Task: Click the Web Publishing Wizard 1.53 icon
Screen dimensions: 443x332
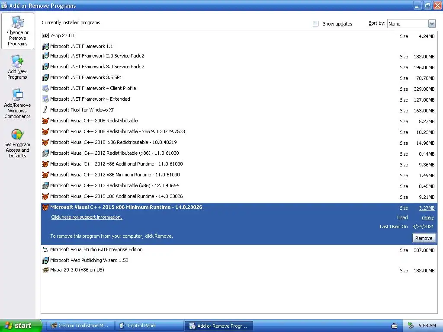Action: click(45, 260)
